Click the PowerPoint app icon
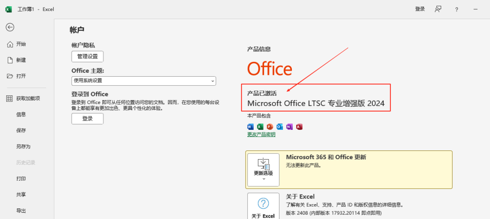 pos(270,127)
